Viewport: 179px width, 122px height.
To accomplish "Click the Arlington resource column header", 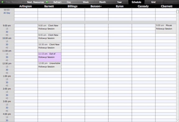I will (x=25, y=6).
